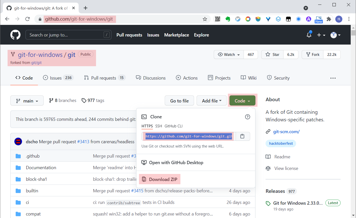The image size is (356, 218).
Task: Open the Projects tab
Action: (x=219, y=78)
